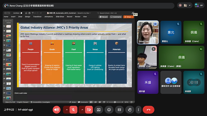Image resolution: width=207 pixels, height=116 pixels.
Task: Open the View ribbon tab
Action: pos(85,17)
